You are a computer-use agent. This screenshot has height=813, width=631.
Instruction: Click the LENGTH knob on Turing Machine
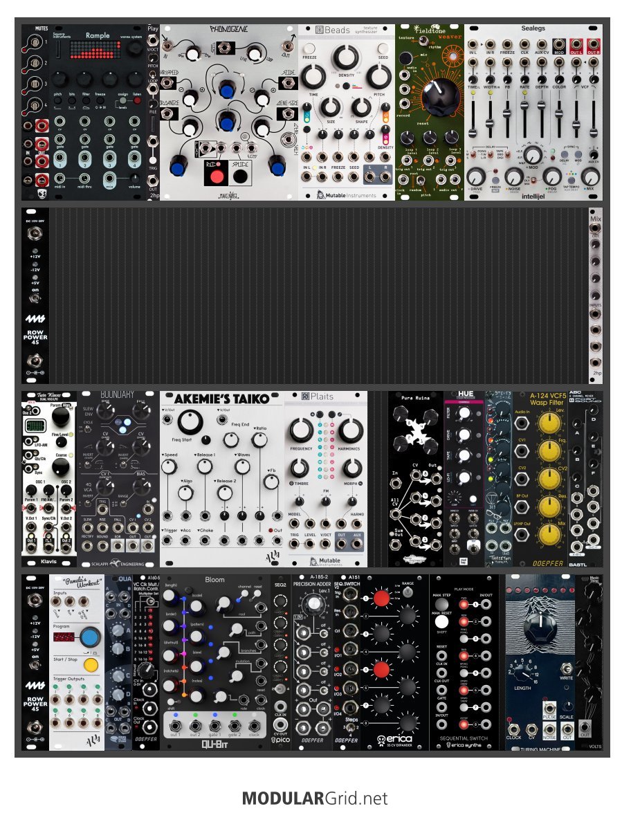click(522, 673)
